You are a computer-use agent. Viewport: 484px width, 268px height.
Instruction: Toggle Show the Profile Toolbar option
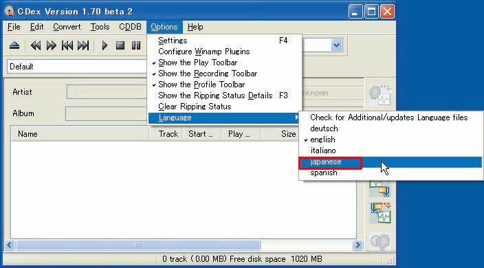point(224,85)
